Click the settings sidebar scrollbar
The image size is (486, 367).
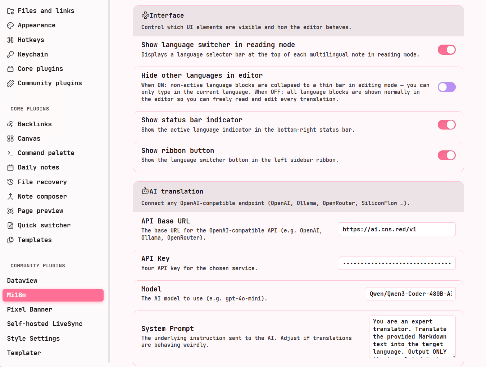click(109, 182)
